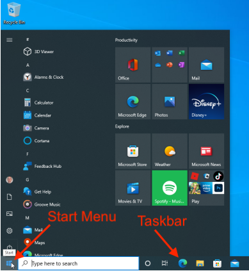Select the letter F index header
The height and width of the screenshot is (271, 249).
(28, 154)
